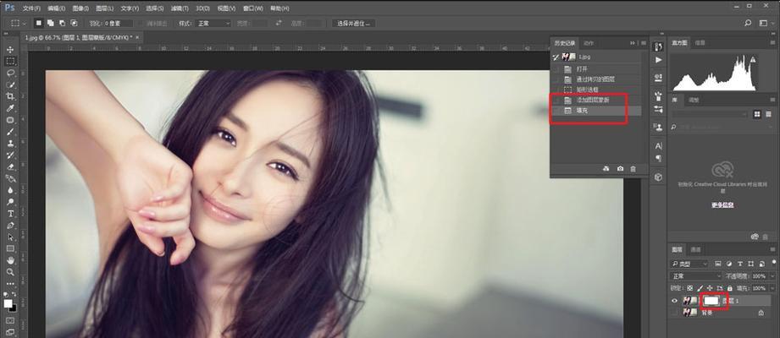Image resolution: width=780 pixels, height=338 pixels.
Task: Select the Crop tool
Action: [x=10, y=97]
